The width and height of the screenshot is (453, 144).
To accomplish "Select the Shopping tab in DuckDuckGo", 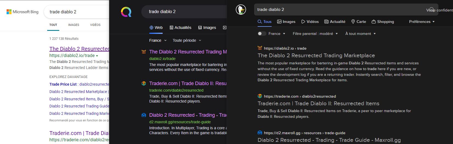I will point(383,22).
